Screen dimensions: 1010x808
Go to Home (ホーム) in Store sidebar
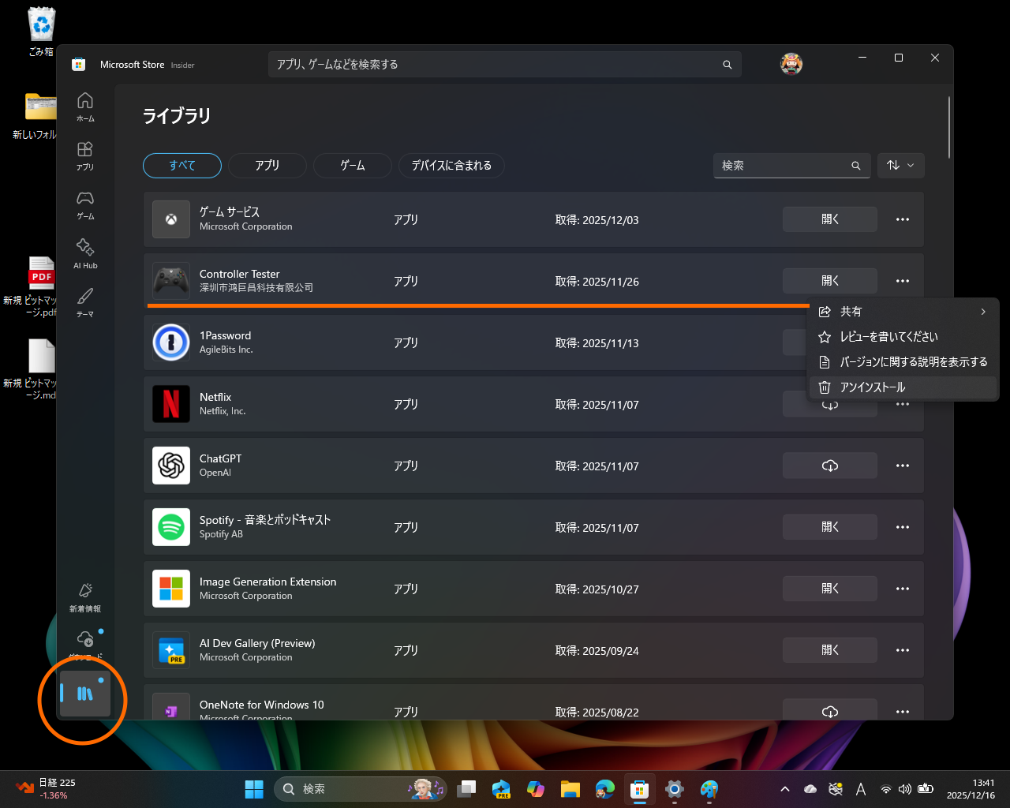click(x=85, y=107)
